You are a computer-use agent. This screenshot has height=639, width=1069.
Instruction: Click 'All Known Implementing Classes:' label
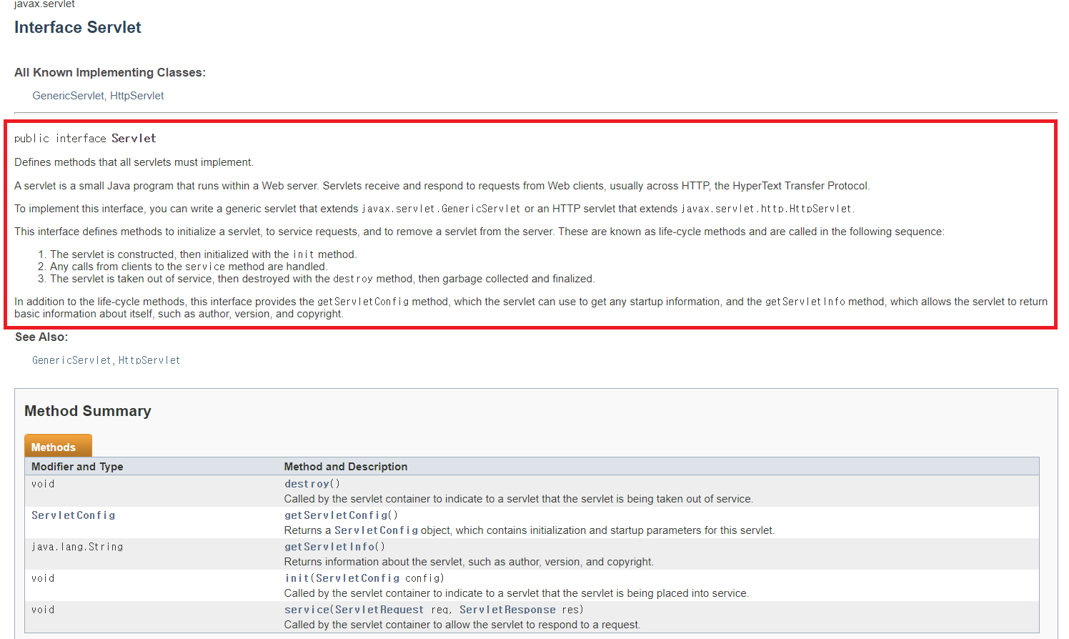(110, 72)
